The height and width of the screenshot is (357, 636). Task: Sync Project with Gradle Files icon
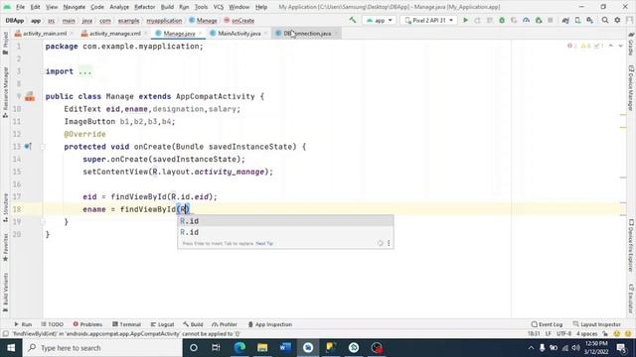(565, 20)
